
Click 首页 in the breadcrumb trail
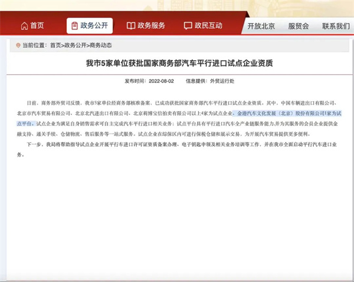click(55, 45)
